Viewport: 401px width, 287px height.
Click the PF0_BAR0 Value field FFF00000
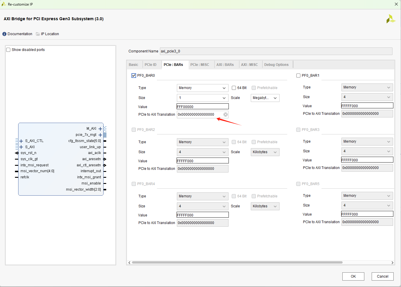pos(203,107)
